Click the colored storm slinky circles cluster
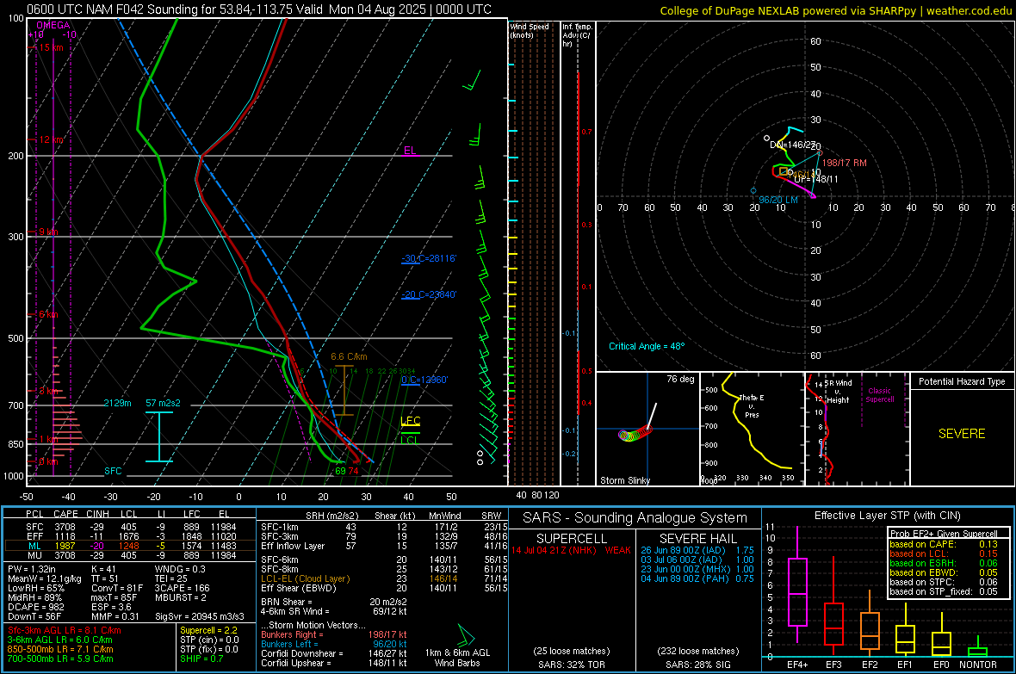 click(635, 434)
